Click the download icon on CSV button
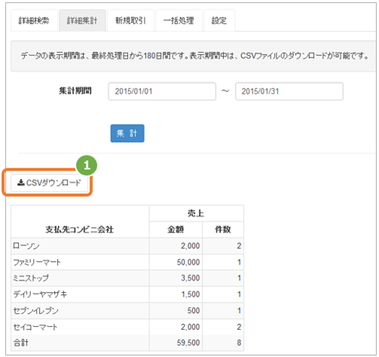 click(21, 183)
